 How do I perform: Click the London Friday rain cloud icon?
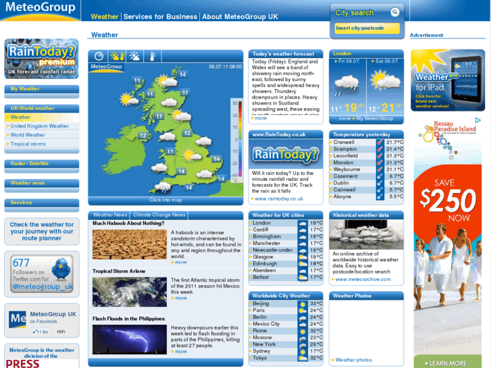tap(346, 84)
